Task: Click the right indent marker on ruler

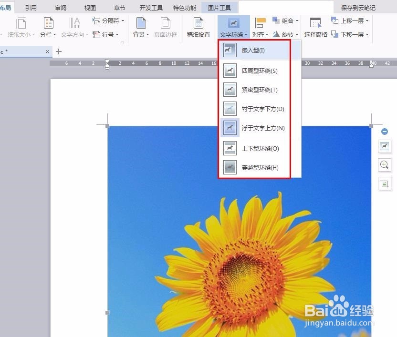Action: (x=371, y=64)
